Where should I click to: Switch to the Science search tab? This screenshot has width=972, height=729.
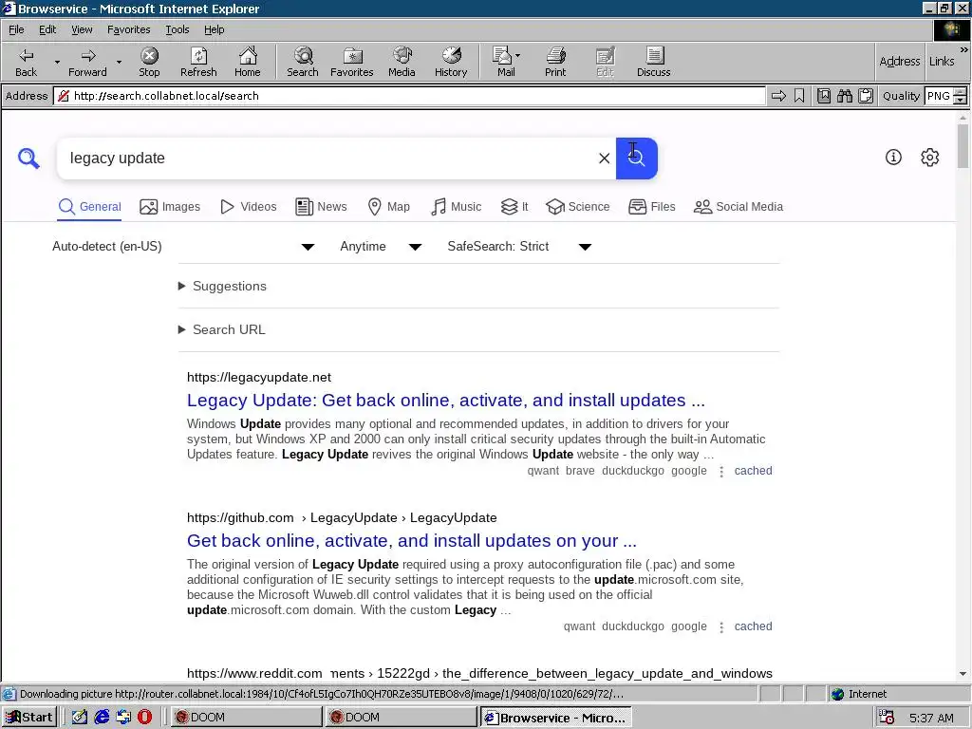click(x=578, y=206)
